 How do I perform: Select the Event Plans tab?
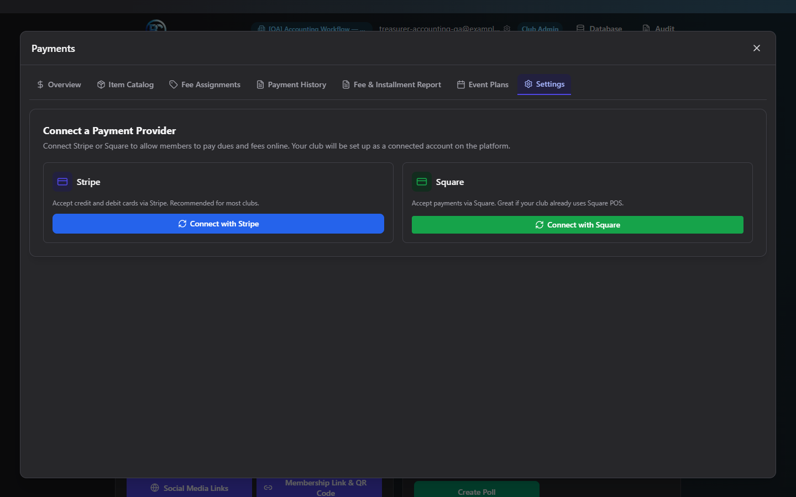[x=483, y=84]
